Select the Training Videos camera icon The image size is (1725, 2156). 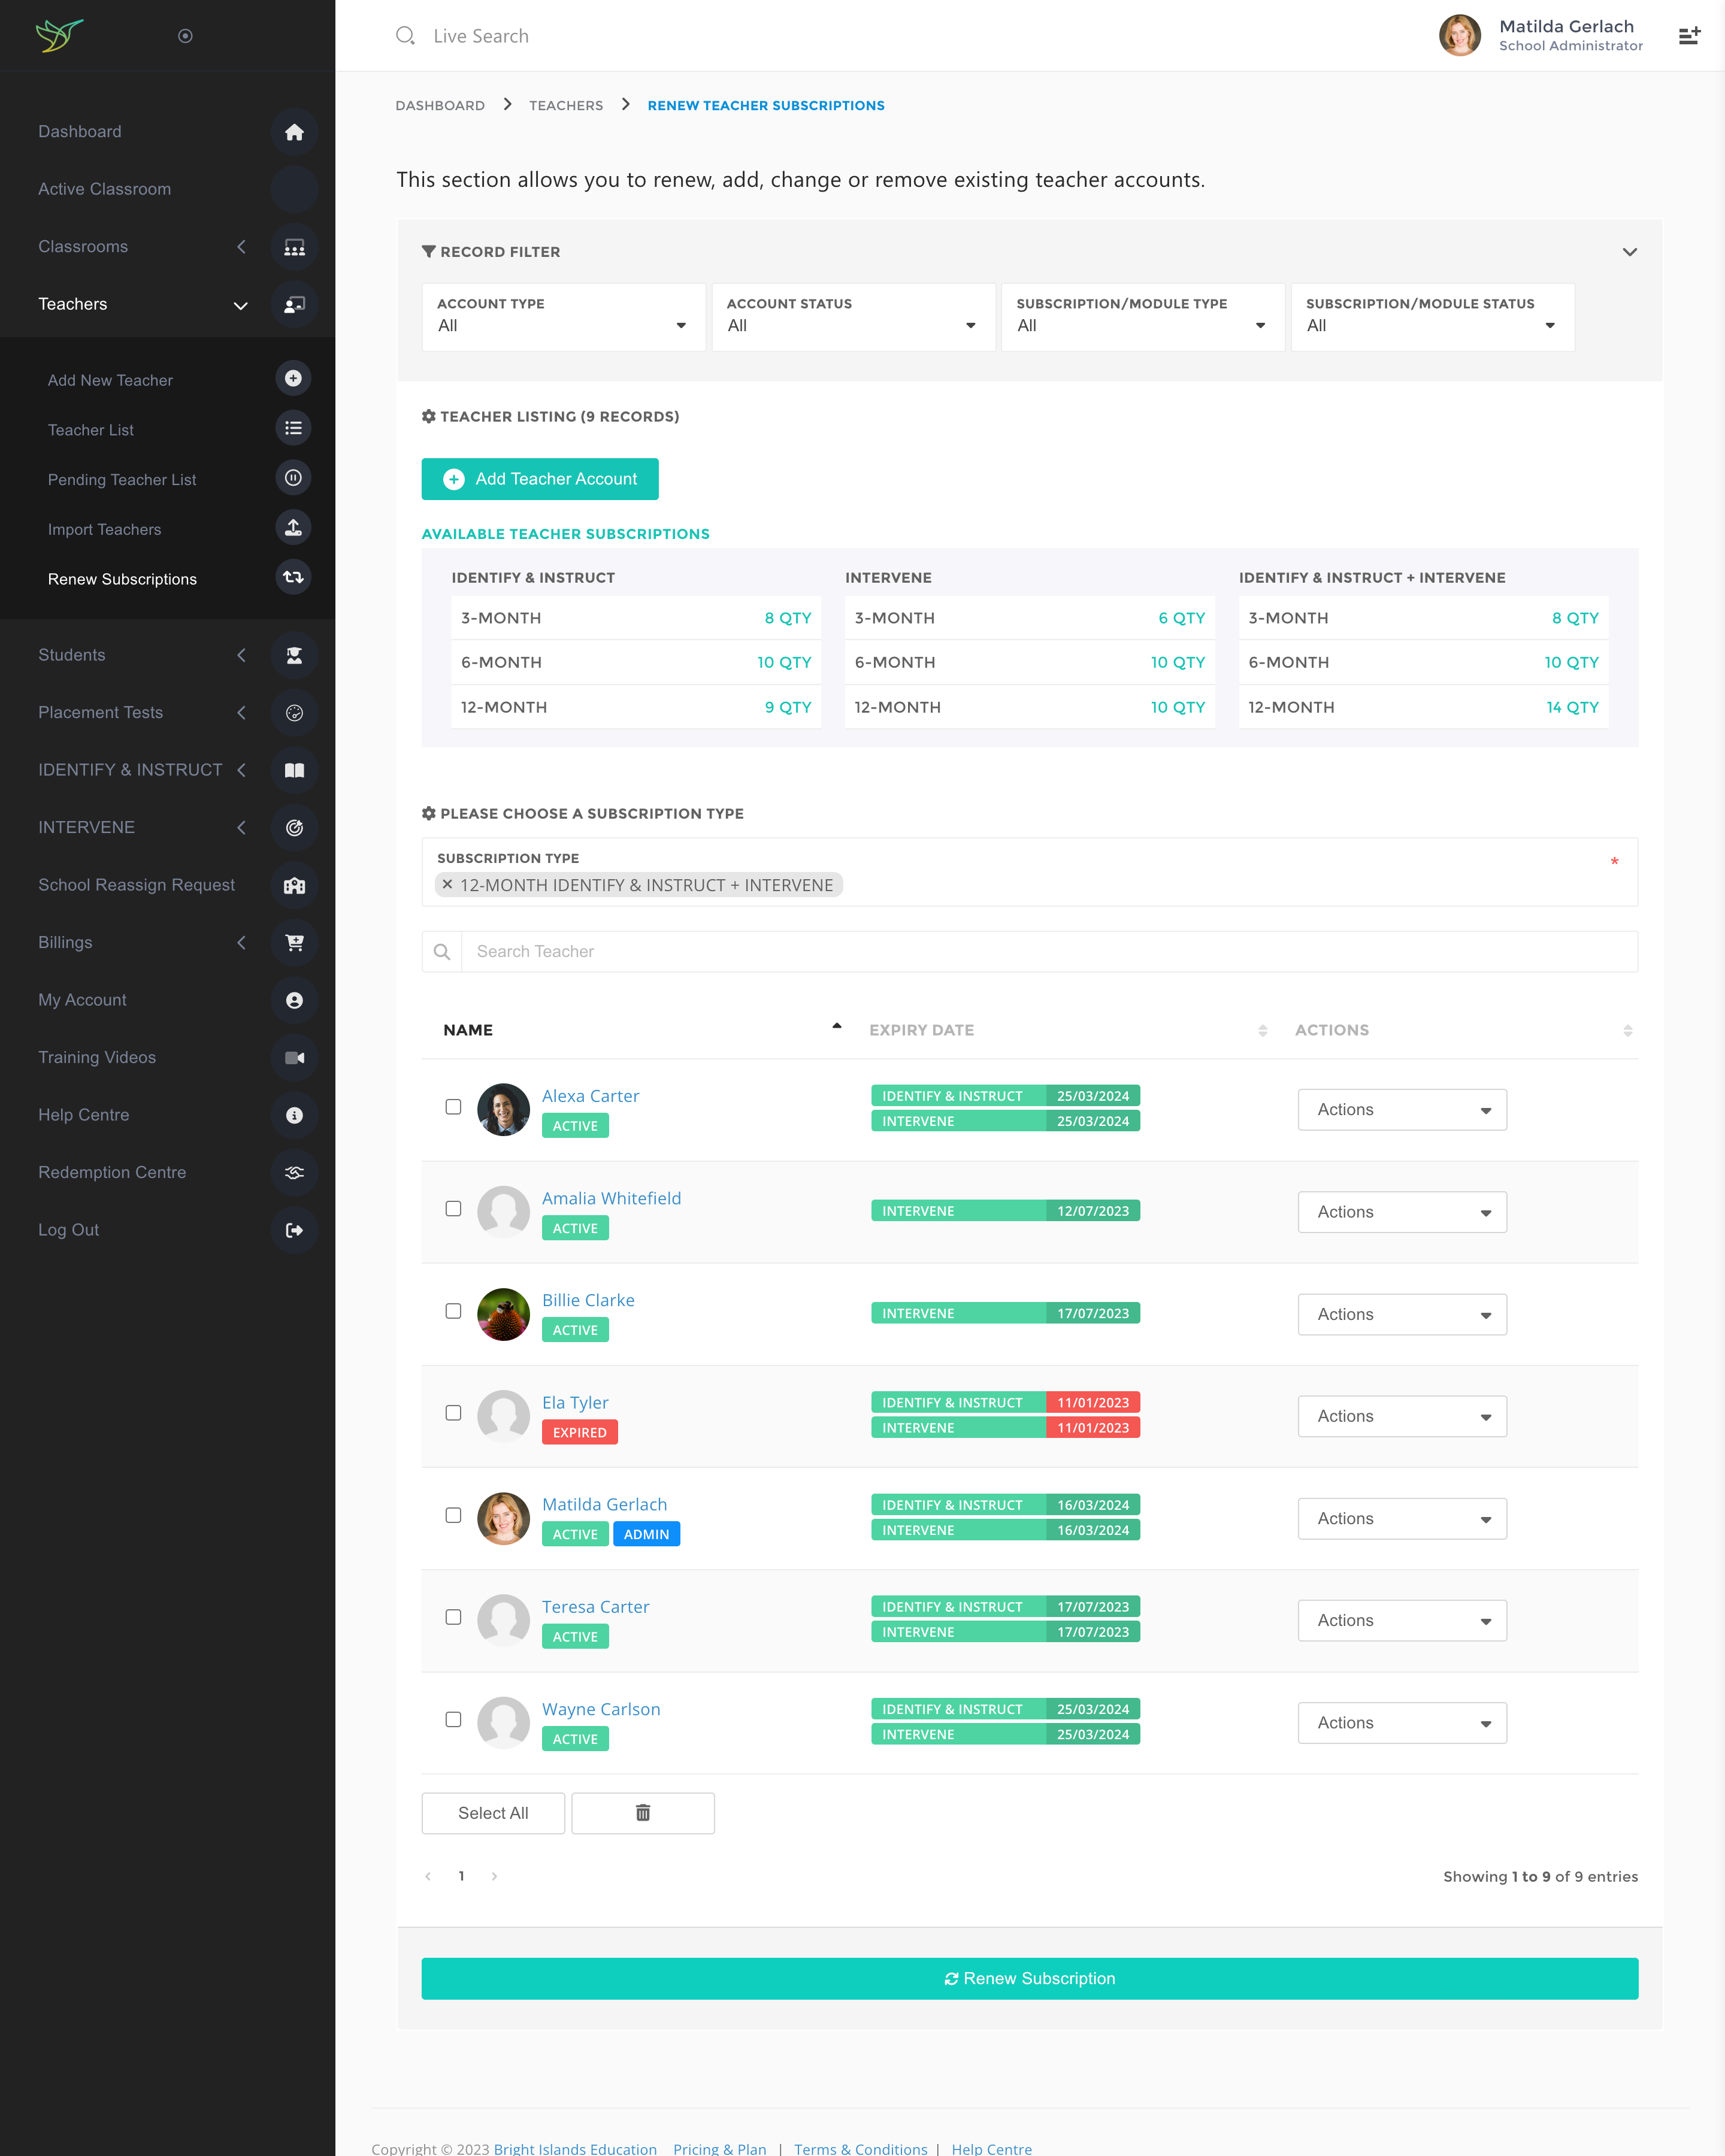click(x=293, y=1058)
